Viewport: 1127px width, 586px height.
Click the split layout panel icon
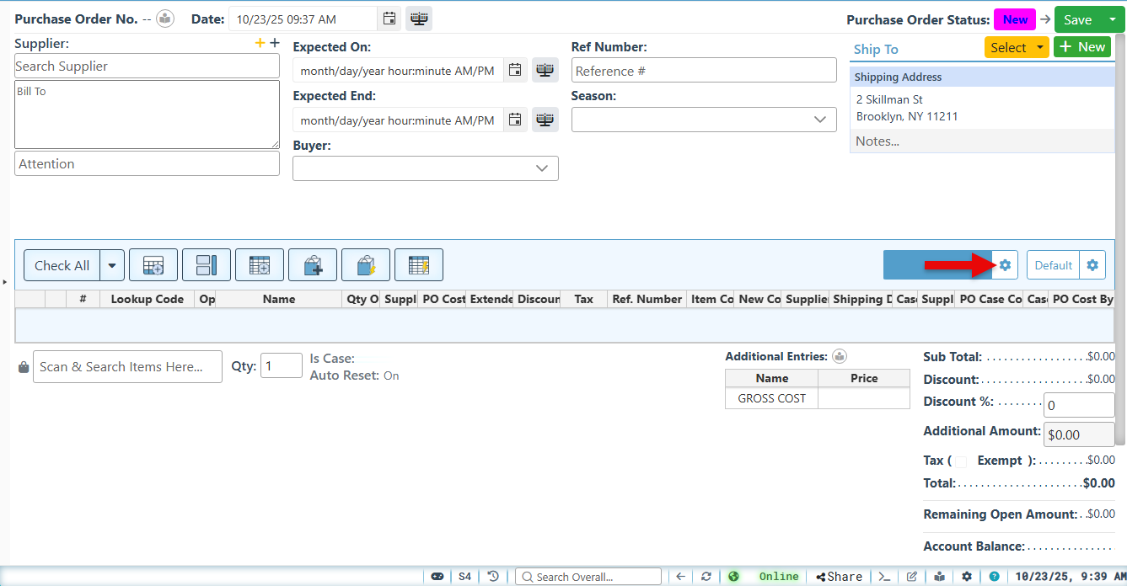[207, 265]
